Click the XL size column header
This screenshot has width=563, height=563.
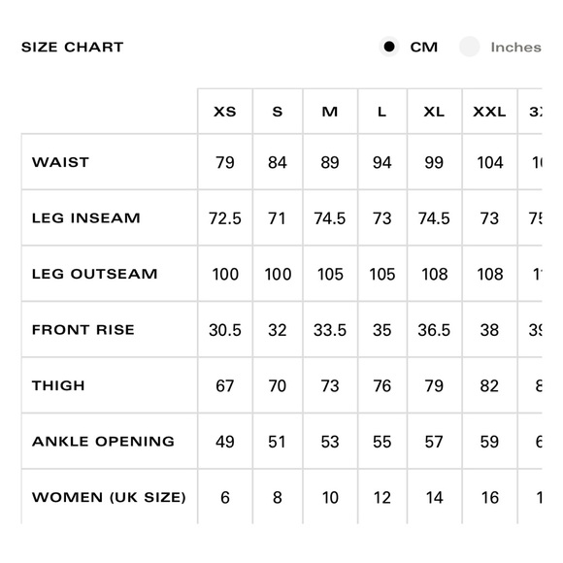click(x=434, y=112)
